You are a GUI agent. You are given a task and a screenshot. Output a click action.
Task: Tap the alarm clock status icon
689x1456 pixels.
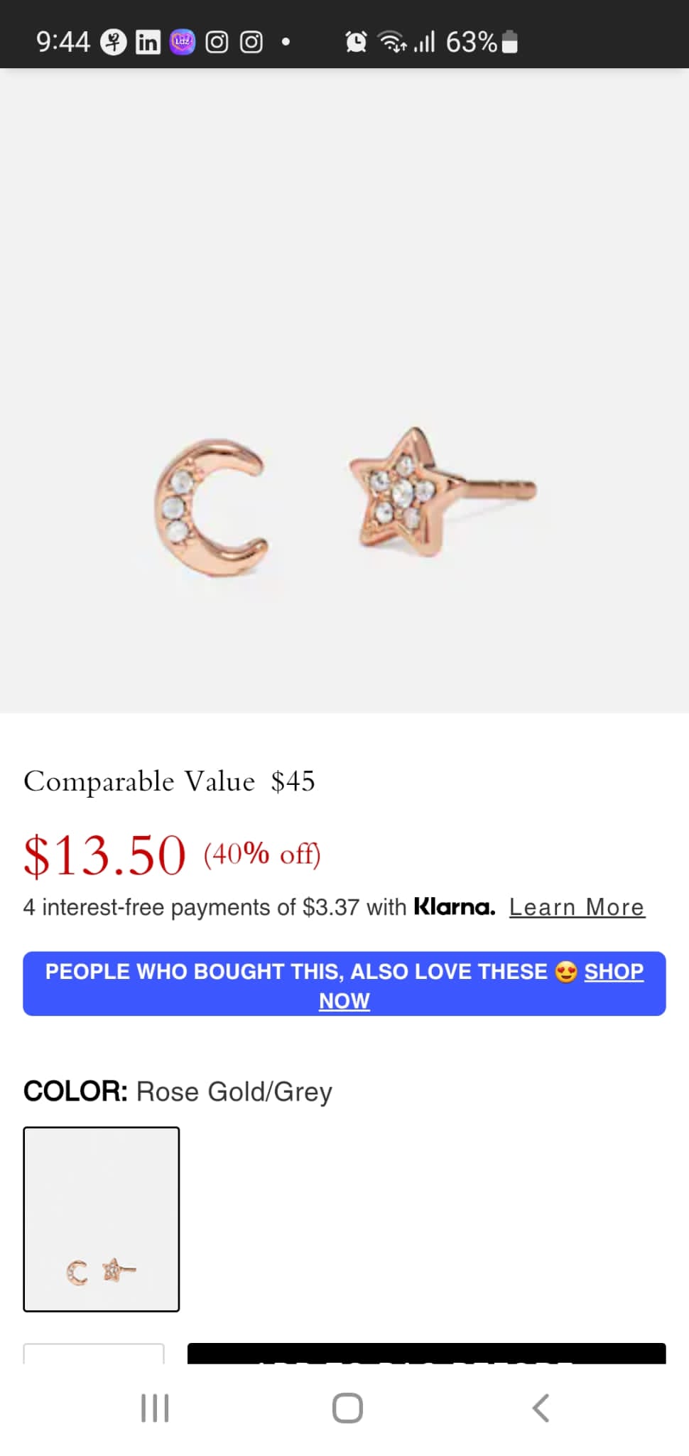356,42
